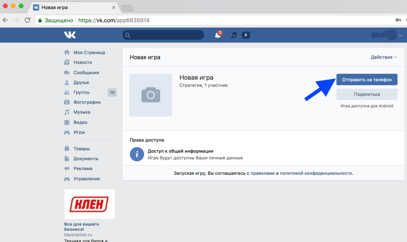Click the Группы counter badge showing 10
Viewport: 407px width, 242px height.
(112, 93)
